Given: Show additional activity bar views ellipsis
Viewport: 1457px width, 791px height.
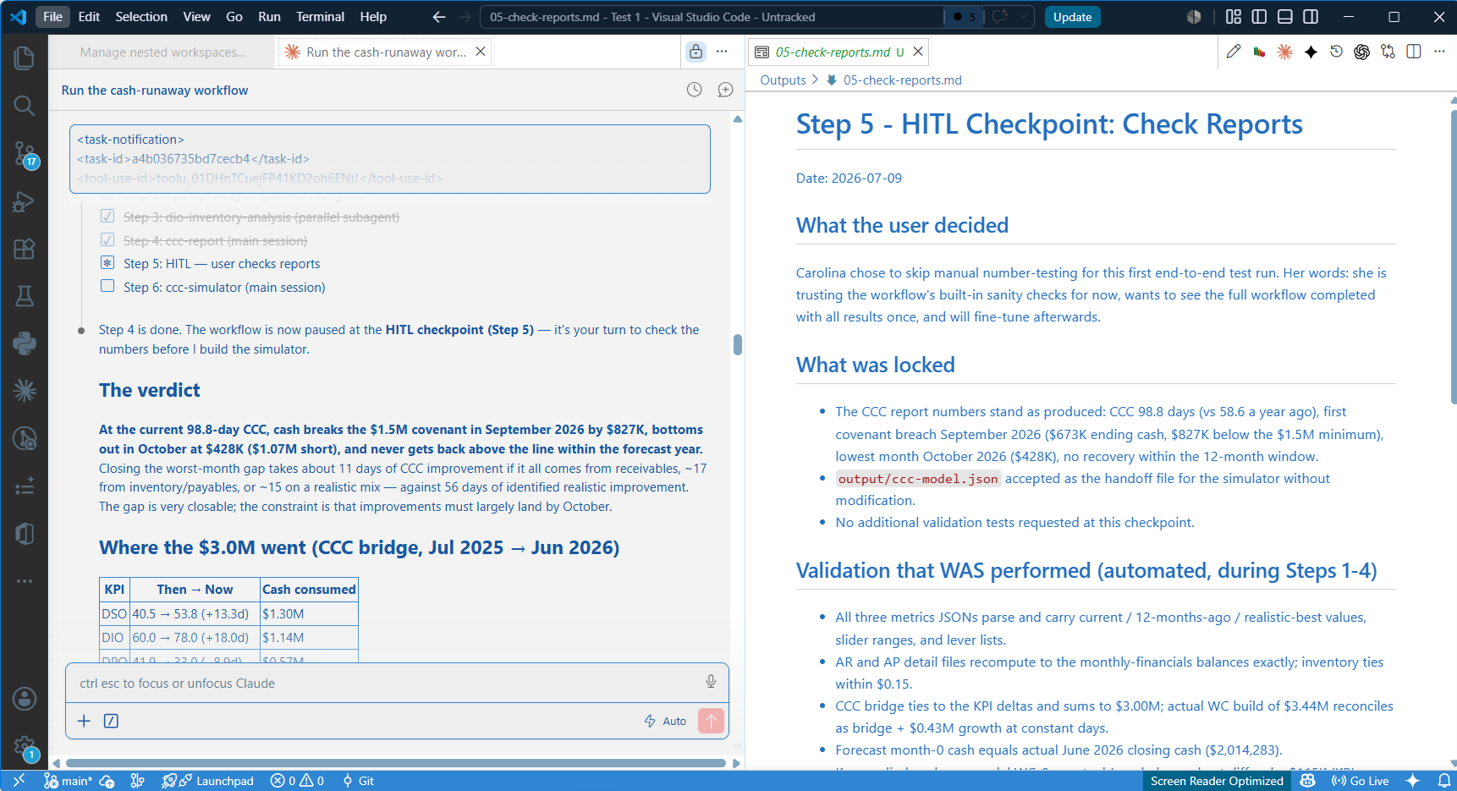Looking at the screenshot, I should pos(25,581).
